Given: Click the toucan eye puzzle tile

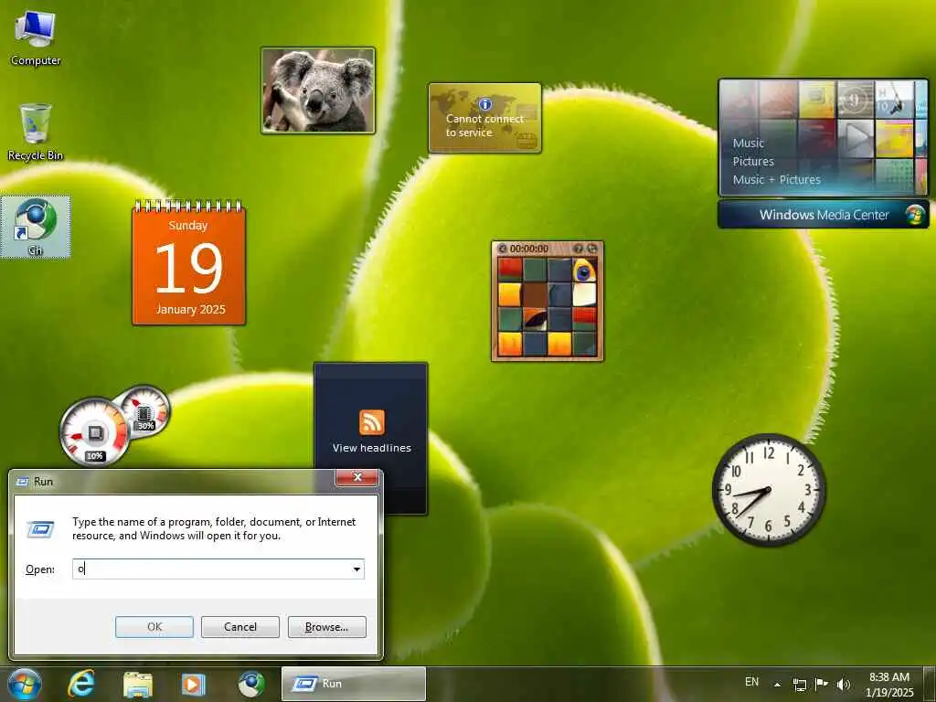Looking at the screenshot, I should pos(584,270).
